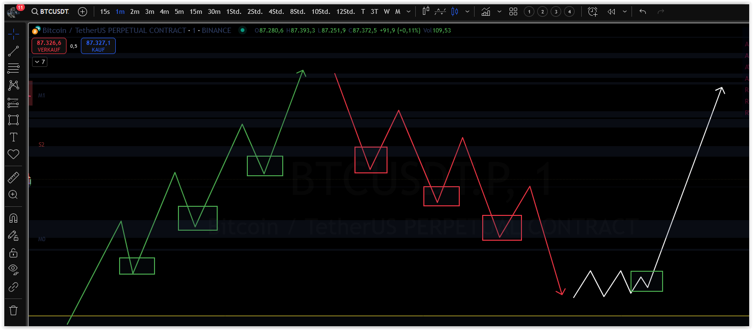
Task: Open the chart layout grid selector
Action: [513, 11]
